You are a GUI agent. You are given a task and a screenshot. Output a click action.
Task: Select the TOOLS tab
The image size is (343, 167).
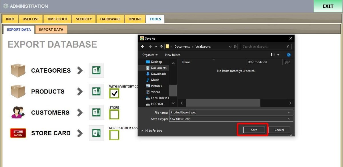pyautogui.click(x=155, y=19)
